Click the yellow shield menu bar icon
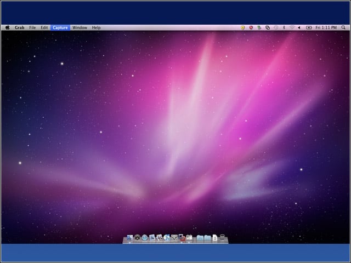This screenshot has width=351, height=263. (x=243, y=27)
